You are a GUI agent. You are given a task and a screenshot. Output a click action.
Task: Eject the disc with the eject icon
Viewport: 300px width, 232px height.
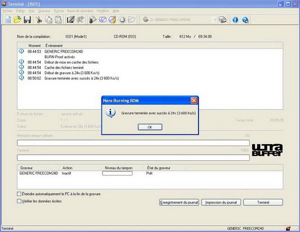click(122, 20)
